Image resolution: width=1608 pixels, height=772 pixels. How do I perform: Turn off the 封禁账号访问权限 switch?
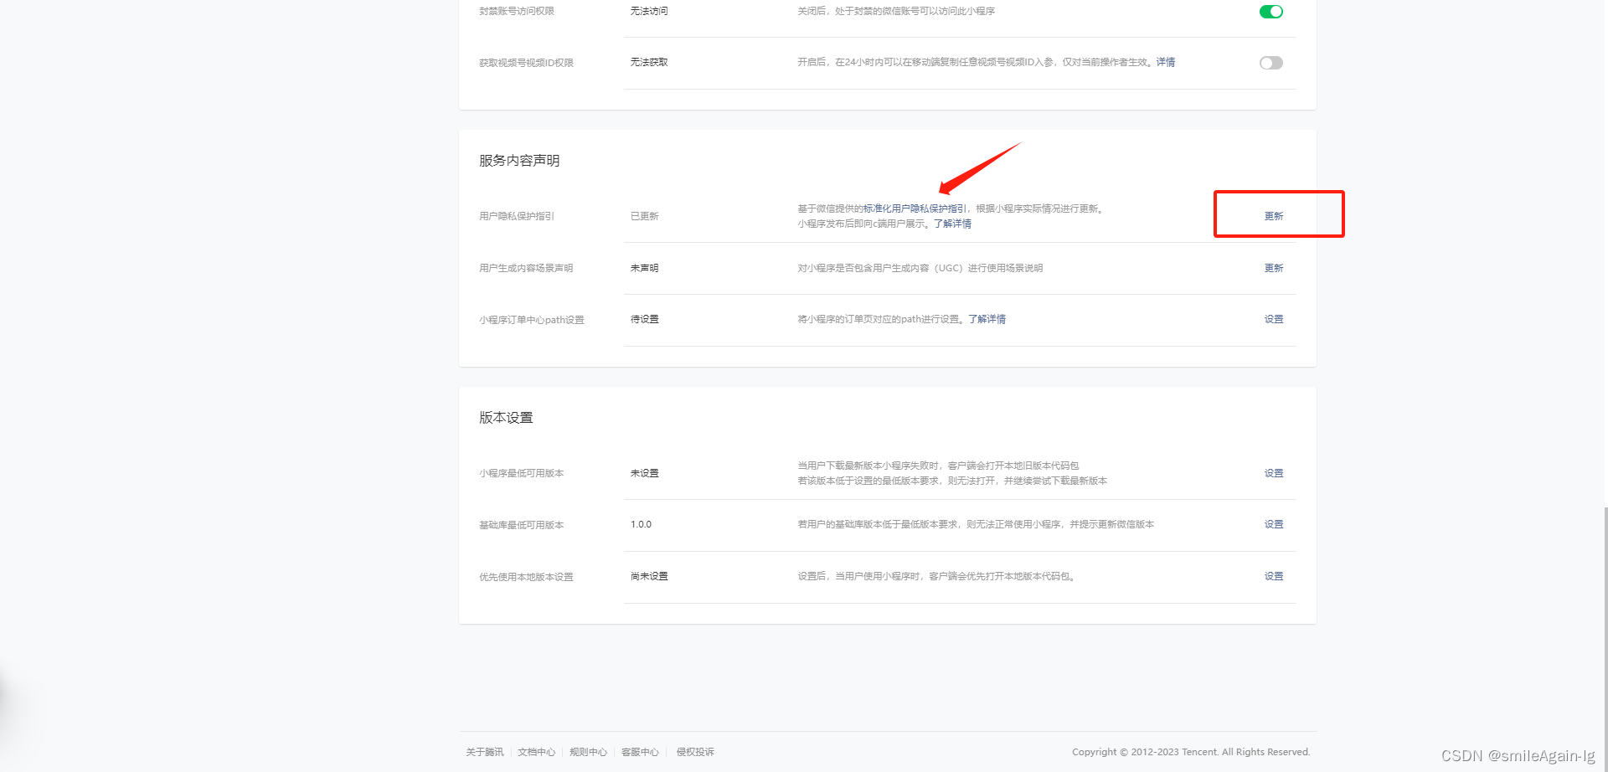(x=1270, y=12)
